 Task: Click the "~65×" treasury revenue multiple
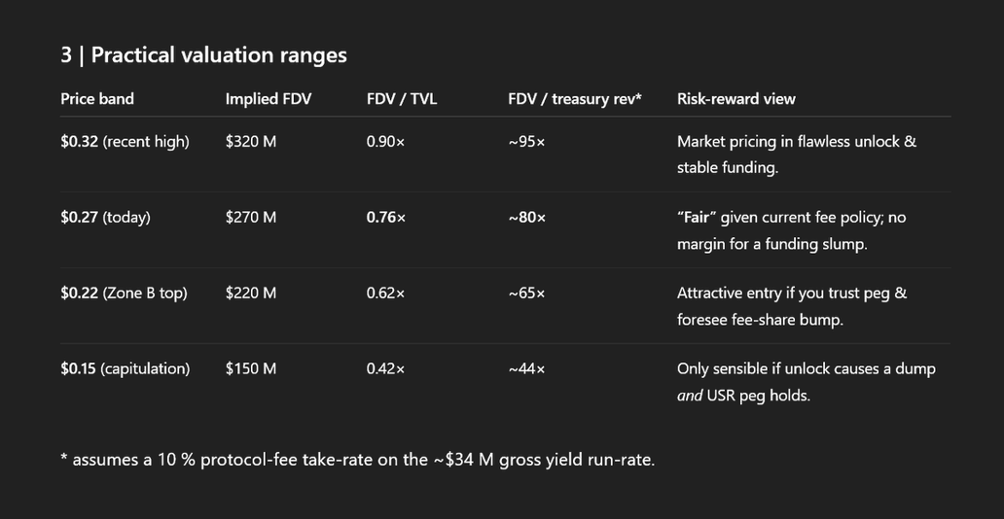[527, 293]
